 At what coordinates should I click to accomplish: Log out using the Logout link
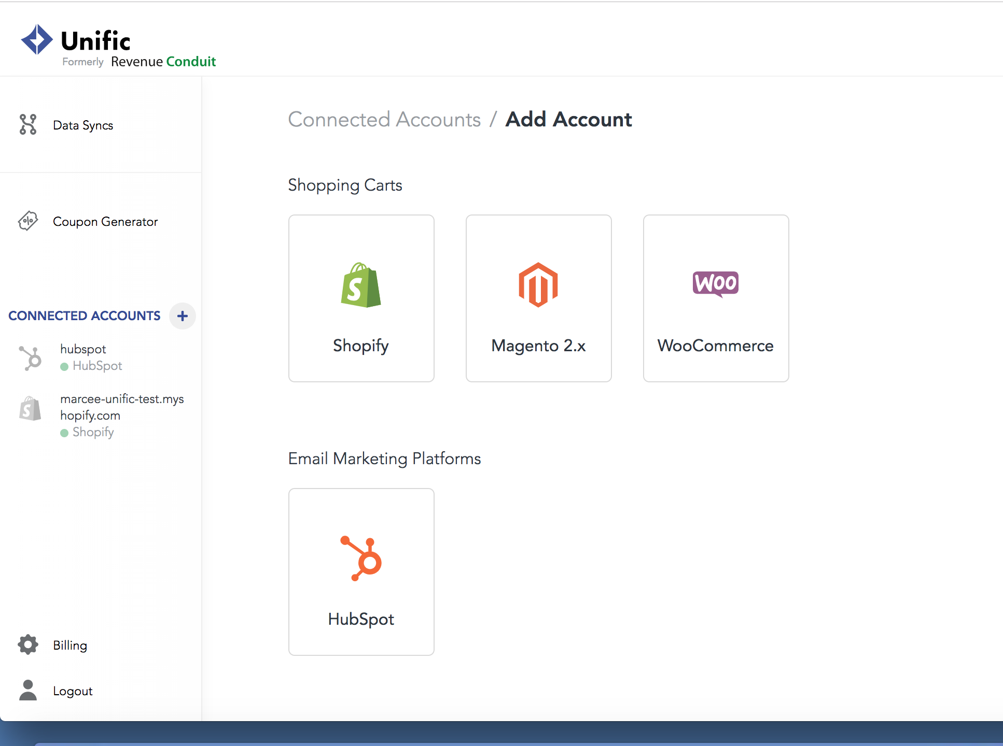click(73, 691)
